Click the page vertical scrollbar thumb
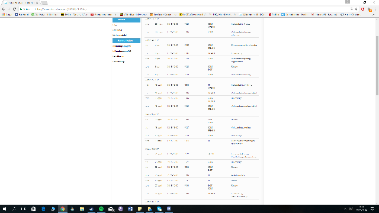The width and height of the screenshot is (379, 213). point(377,65)
